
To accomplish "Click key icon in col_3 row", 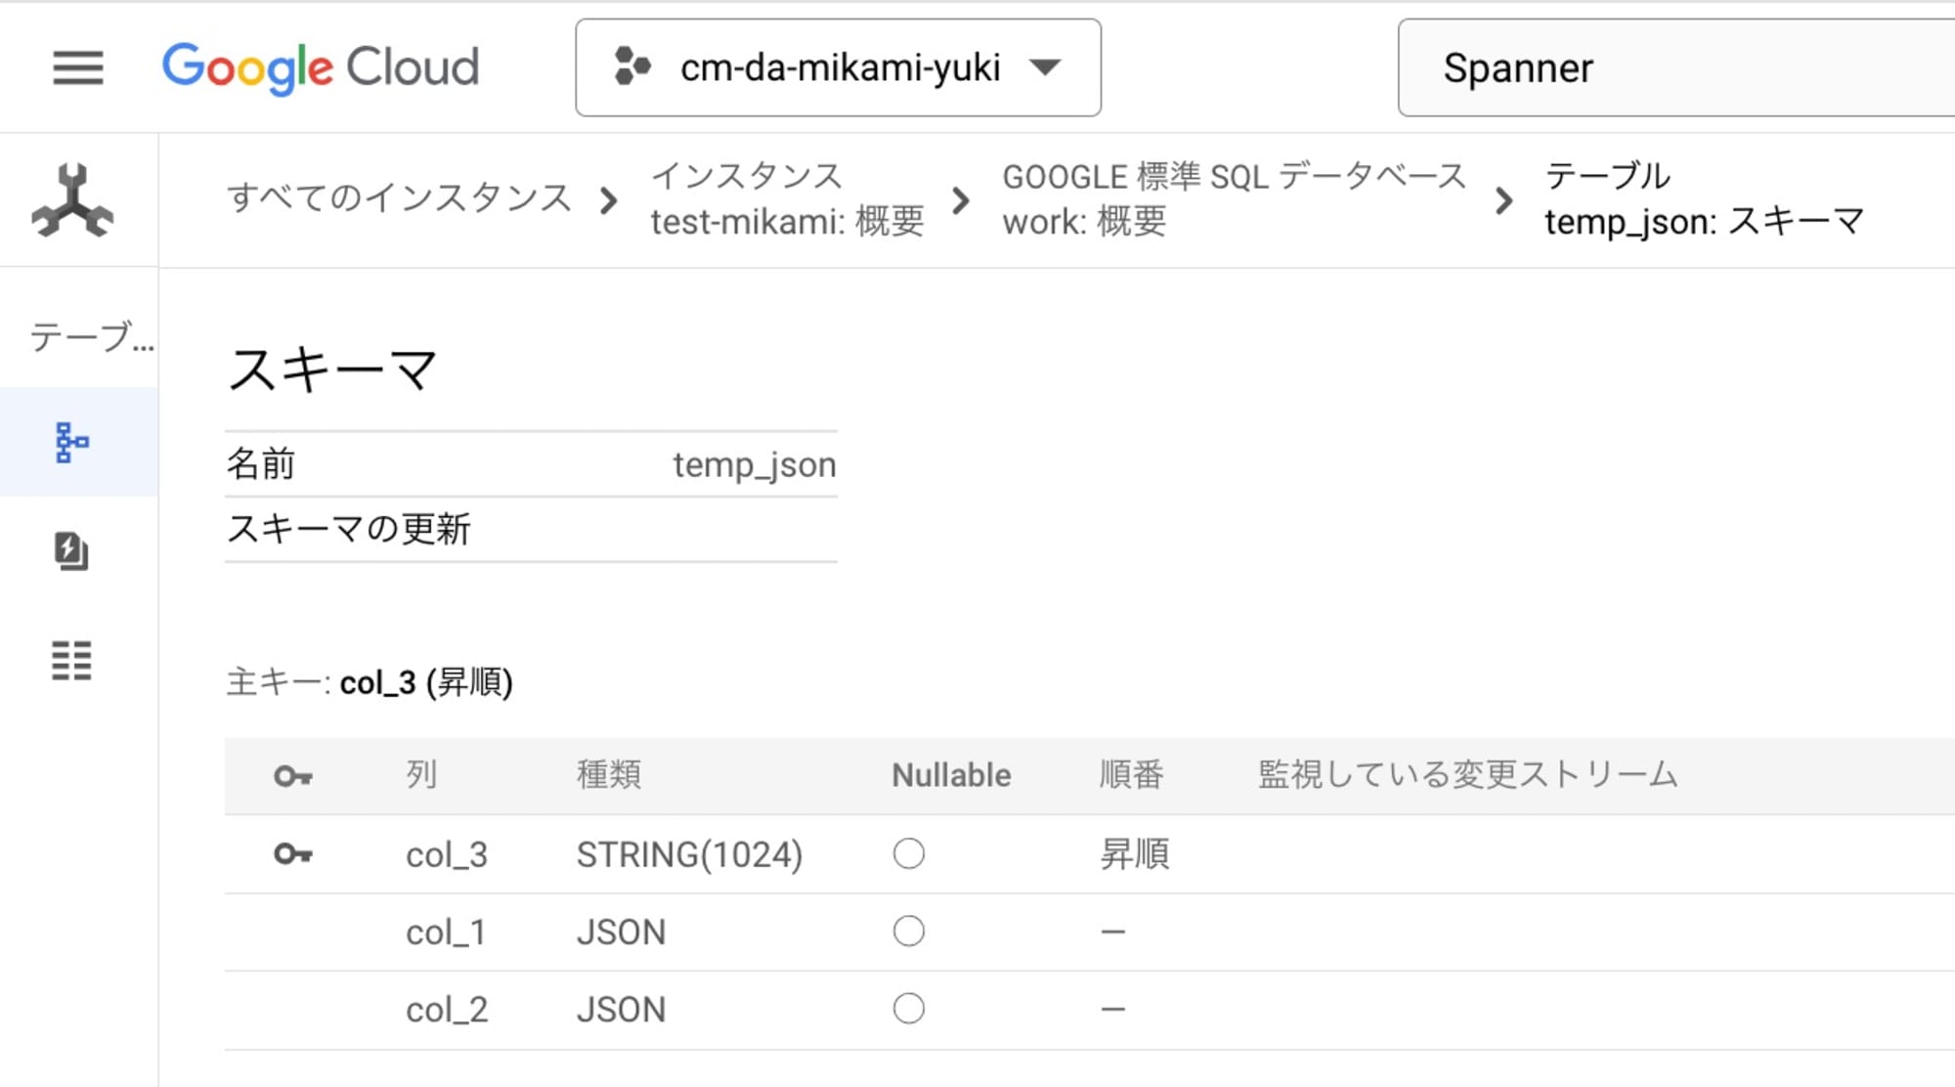I will 293,854.
